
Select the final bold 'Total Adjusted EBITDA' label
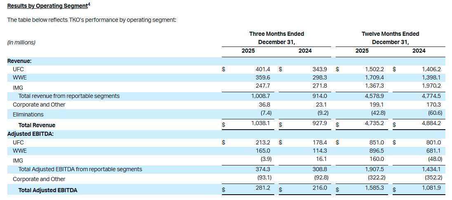click(47, 190)
